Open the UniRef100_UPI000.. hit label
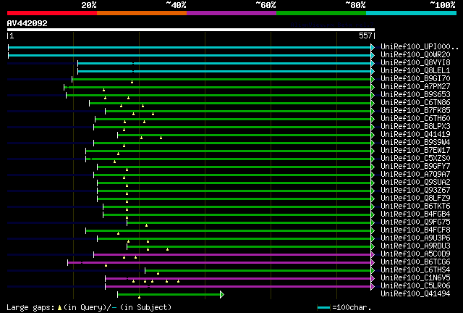The height and width of the screenshot is (313, 463). [x=420, y=47]
